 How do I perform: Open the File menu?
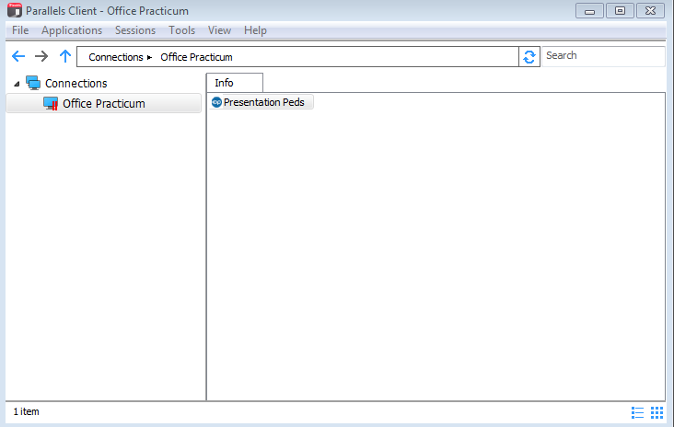pos(20,30)
